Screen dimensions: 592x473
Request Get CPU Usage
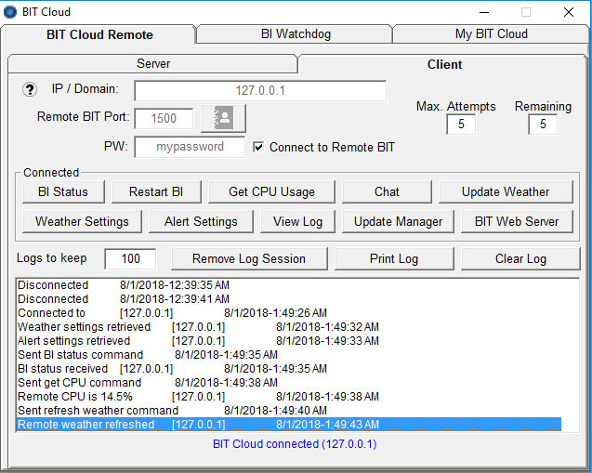pyautogui.click(x=271, y=191)
